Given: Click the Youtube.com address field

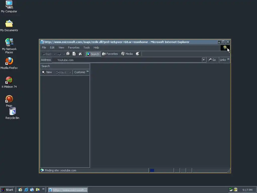Looking at the screenshot, I should [x=129, y=60].
